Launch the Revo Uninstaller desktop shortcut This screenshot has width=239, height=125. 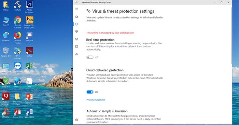(x=18, y=53)
